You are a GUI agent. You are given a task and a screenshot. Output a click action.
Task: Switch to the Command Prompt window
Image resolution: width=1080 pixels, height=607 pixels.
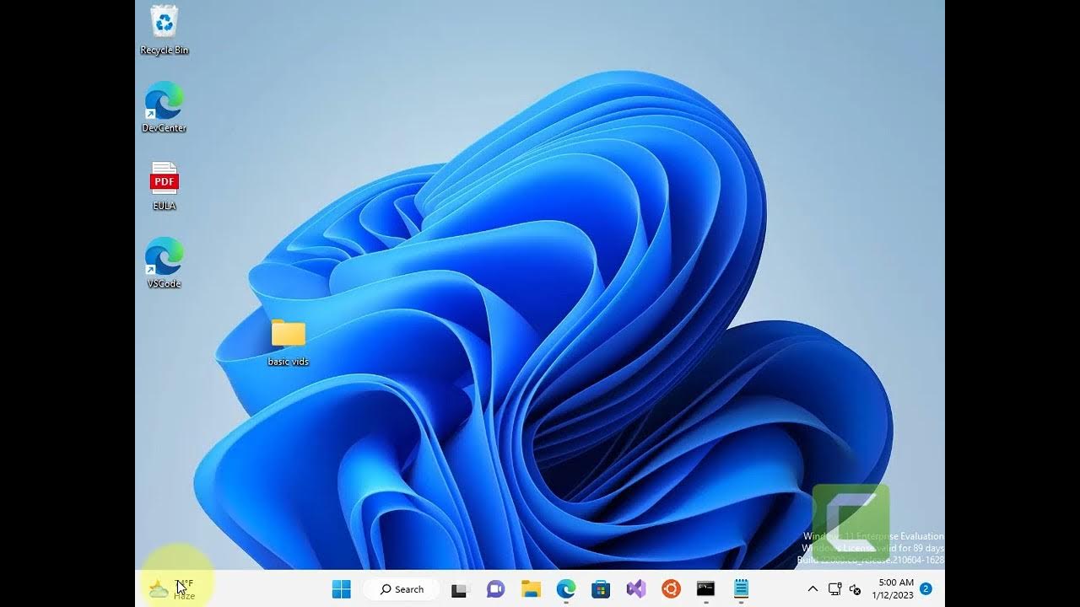706,589
